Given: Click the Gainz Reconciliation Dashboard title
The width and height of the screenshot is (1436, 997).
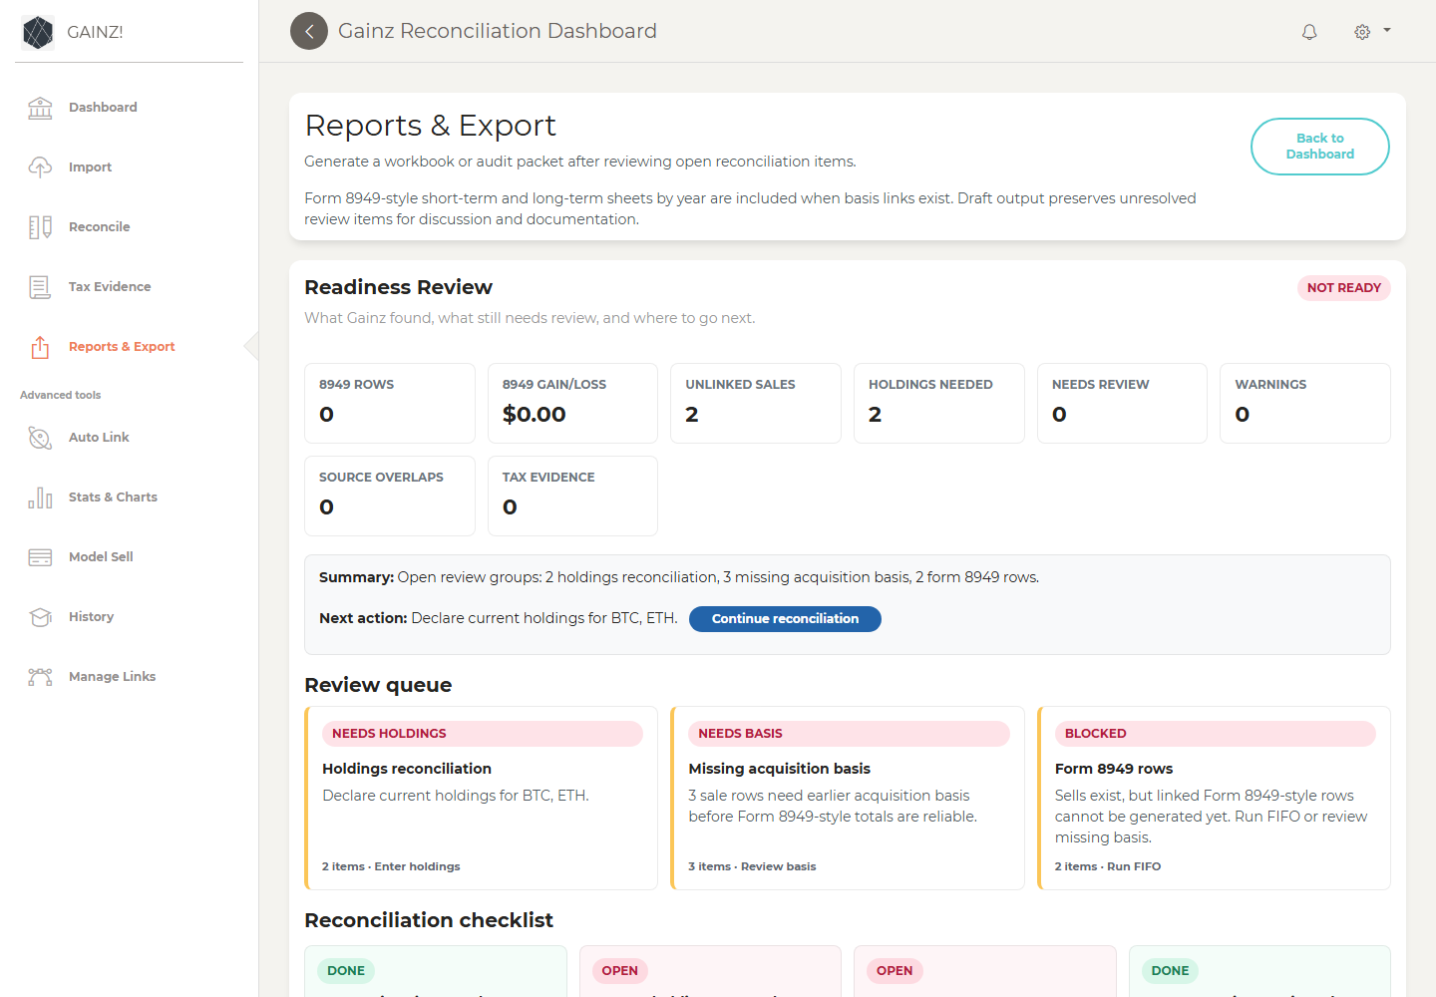Looking at the screenshot, I should pos(498,31).
